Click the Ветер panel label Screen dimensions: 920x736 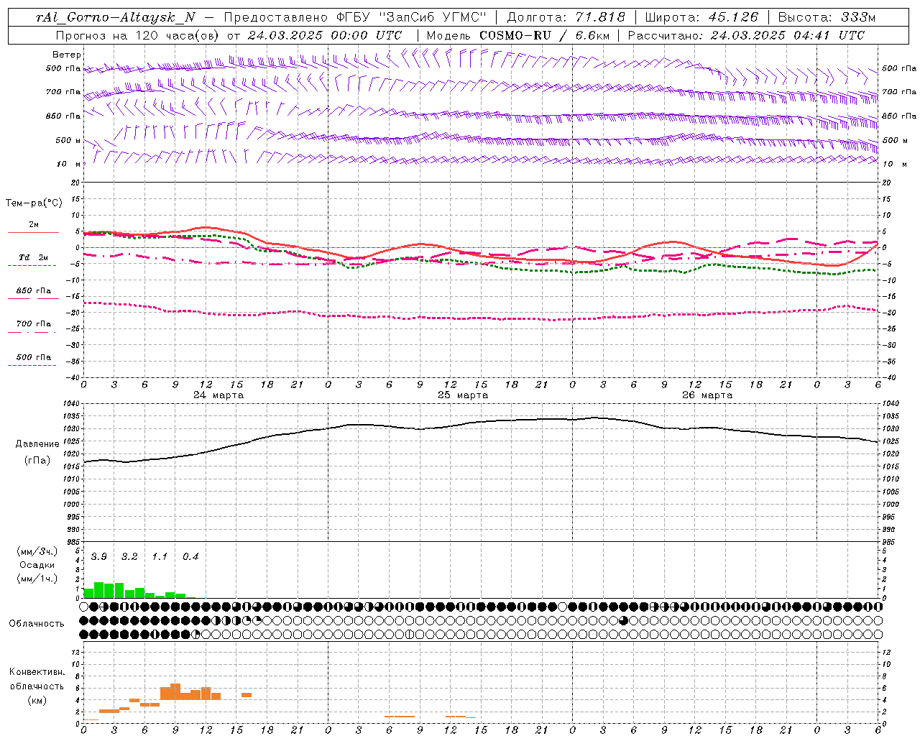67,55
